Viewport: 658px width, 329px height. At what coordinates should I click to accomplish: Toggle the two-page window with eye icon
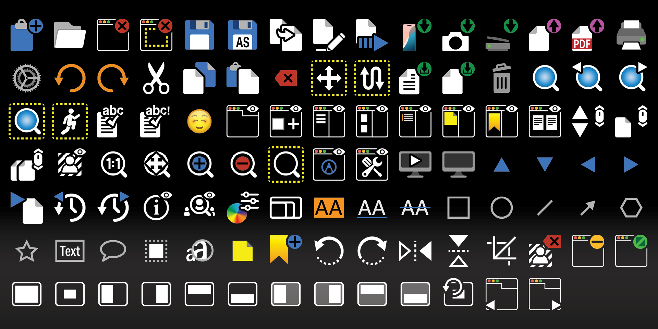(x=545, y=121)
